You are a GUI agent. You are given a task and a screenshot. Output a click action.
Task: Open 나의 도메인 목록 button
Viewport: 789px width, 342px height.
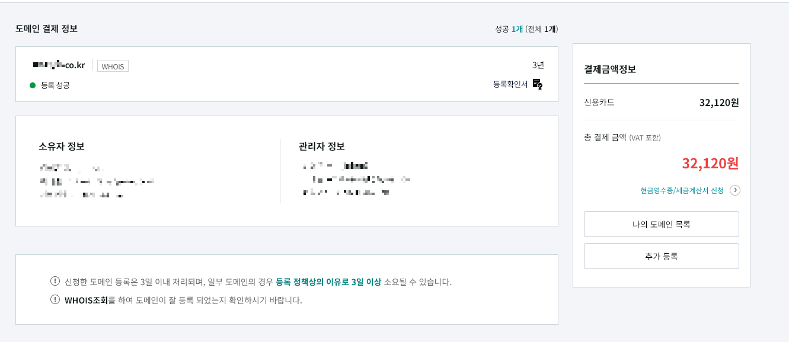[661, 223]
